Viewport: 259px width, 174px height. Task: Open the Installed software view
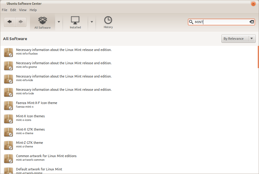[x=75, y=23]
